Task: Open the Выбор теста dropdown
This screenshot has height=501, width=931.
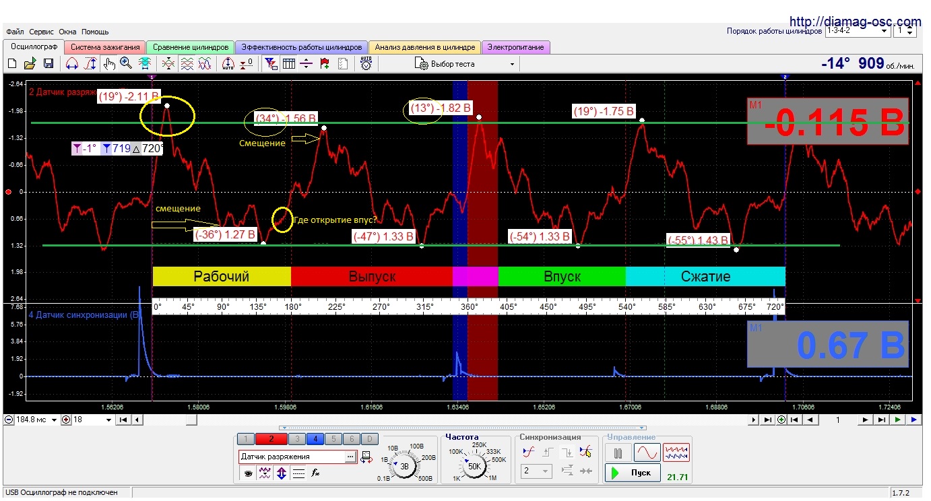Action: (465, 64)
